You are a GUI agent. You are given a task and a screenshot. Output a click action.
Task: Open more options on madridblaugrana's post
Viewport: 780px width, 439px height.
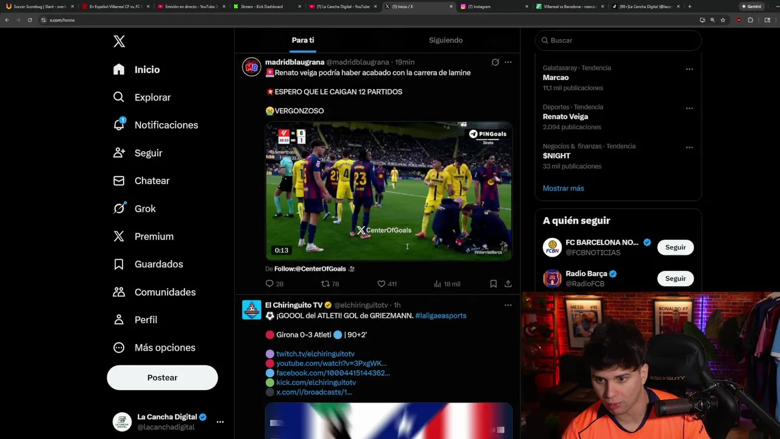pos(508,62)
